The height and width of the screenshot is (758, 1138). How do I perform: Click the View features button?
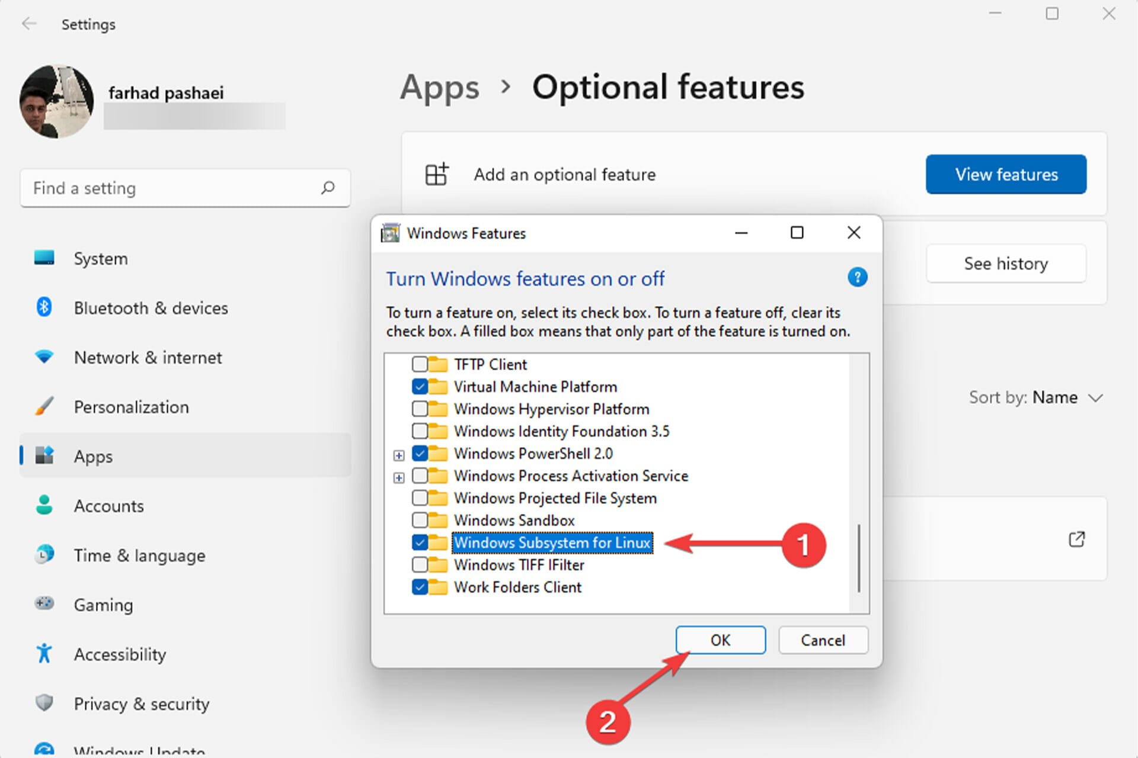pyautogui.click(x=1006, y=174)
